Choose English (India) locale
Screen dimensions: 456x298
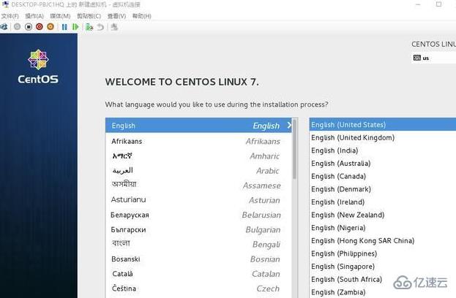pyautogui.click(x=383, y=150)
